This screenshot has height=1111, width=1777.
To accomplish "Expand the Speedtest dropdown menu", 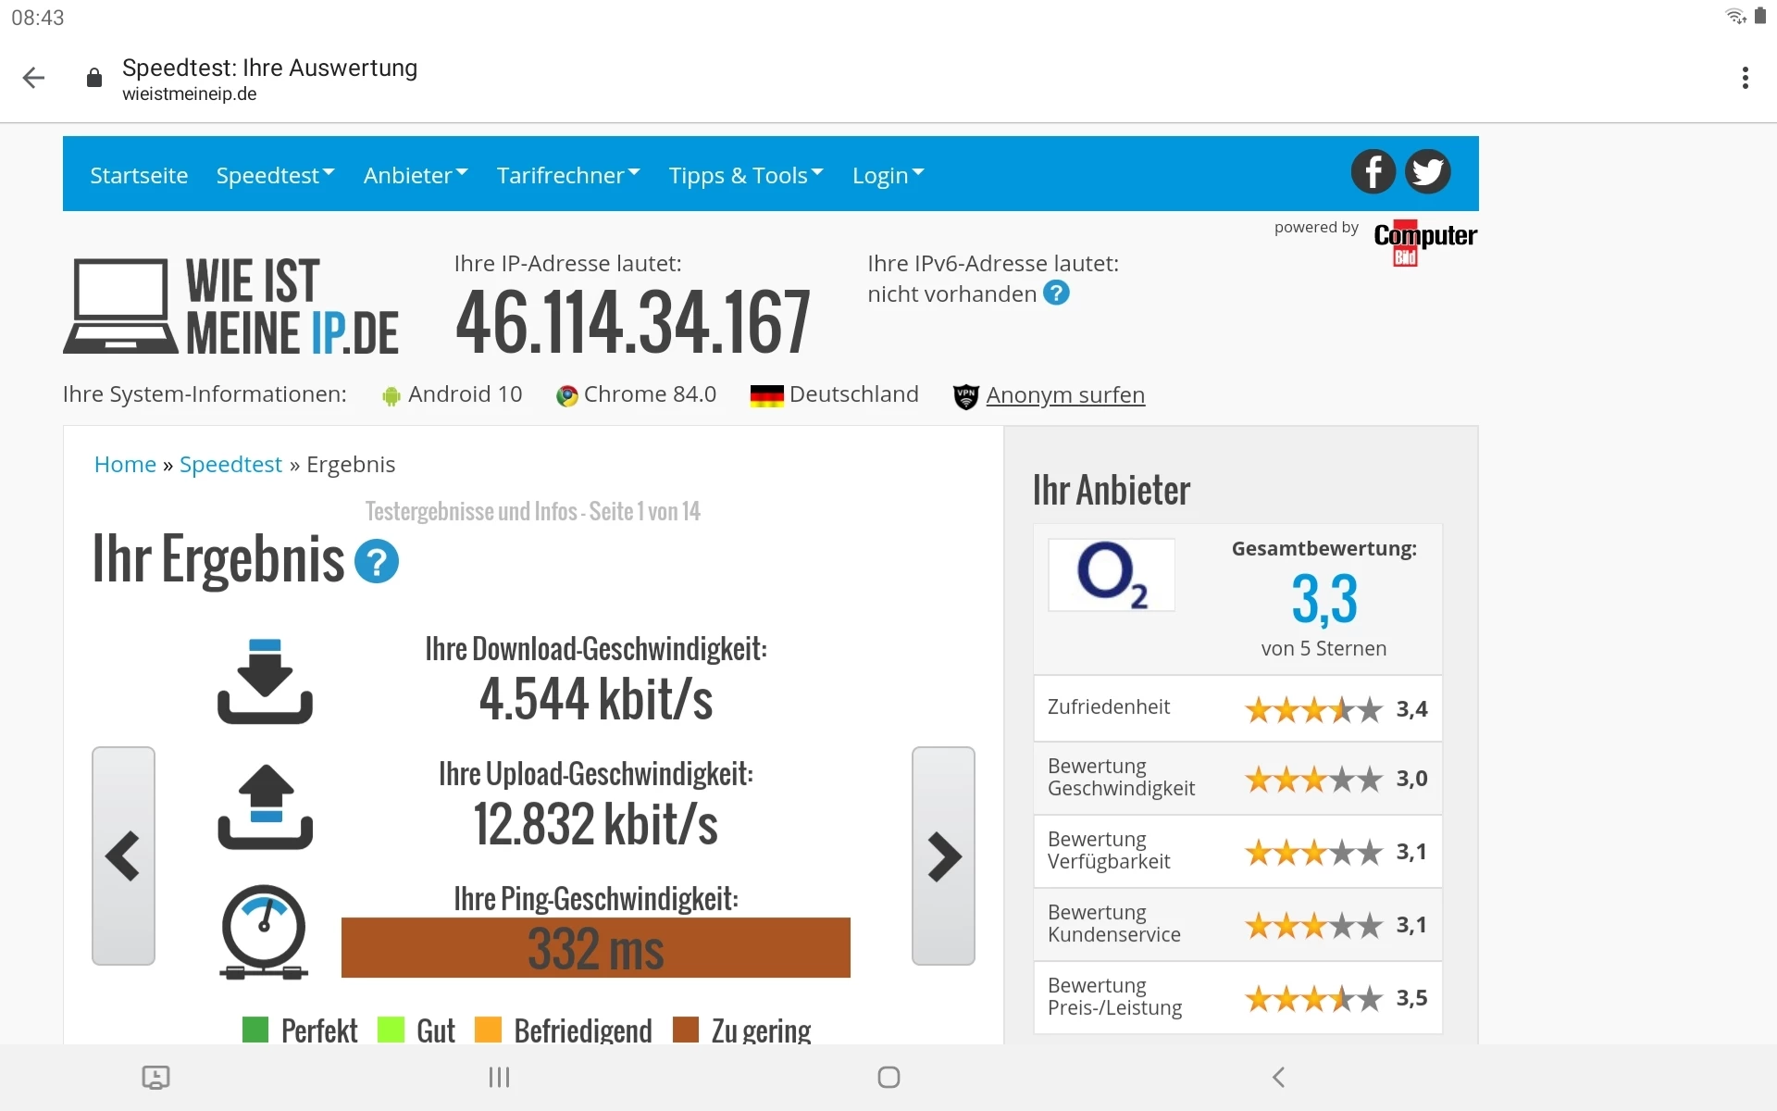I will (x=275, y=175).
